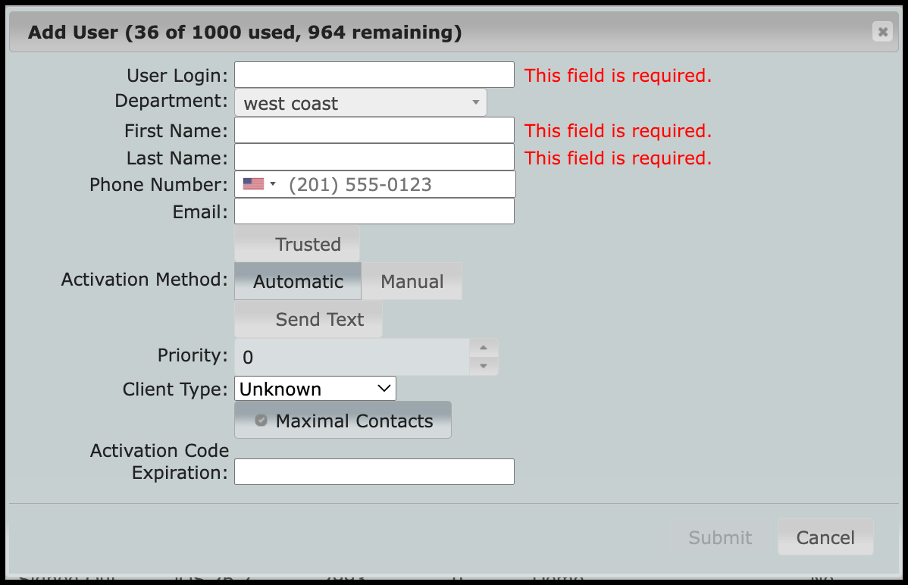Image resolution: width=908 pixels, height=585 pixels.
Task: Click the US flag country selector
Action: tap(253, 184)
